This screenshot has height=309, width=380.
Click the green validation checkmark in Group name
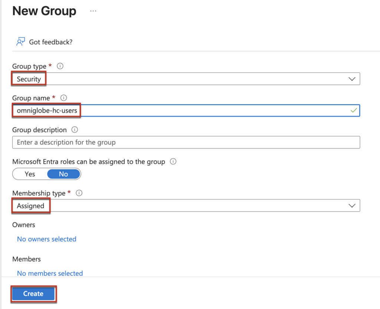click(353, 111)
